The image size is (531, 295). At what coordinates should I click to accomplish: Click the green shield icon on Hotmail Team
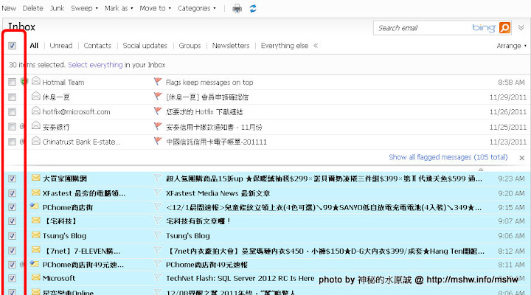(24, 81)
